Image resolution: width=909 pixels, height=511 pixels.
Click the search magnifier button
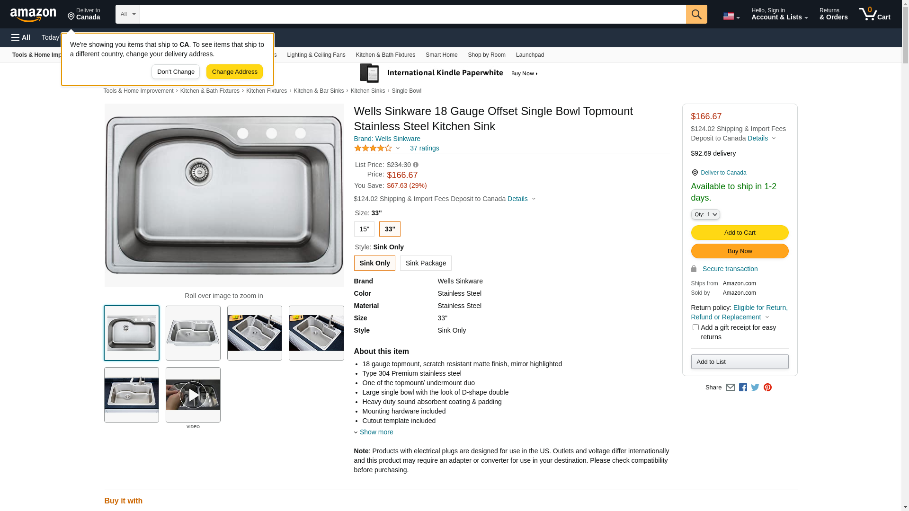(x=696, y=14)
